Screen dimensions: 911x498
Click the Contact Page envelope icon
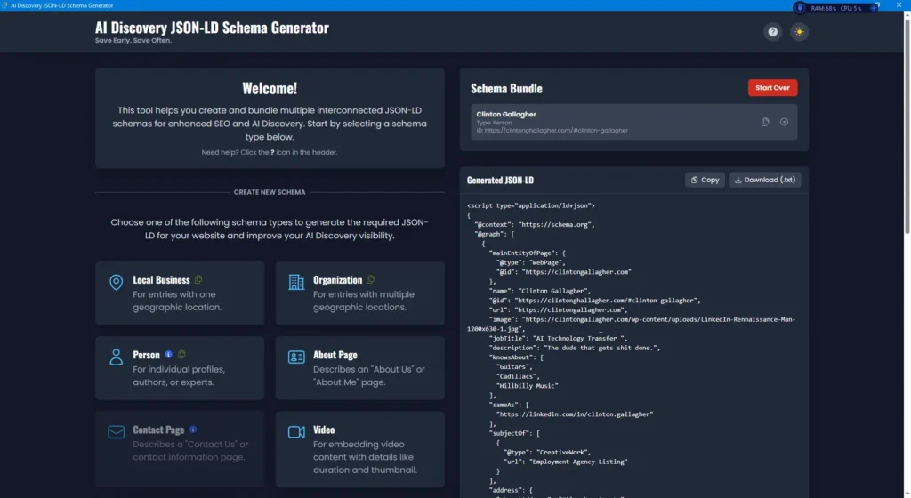point(117,432)
